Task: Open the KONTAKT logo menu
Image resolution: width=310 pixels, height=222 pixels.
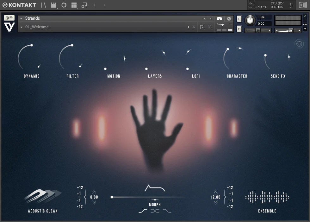Action: [19, 5]
